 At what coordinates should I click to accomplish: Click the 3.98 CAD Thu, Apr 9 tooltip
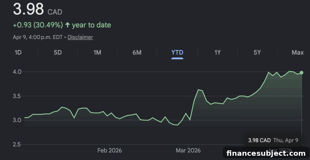coord(273,140)
